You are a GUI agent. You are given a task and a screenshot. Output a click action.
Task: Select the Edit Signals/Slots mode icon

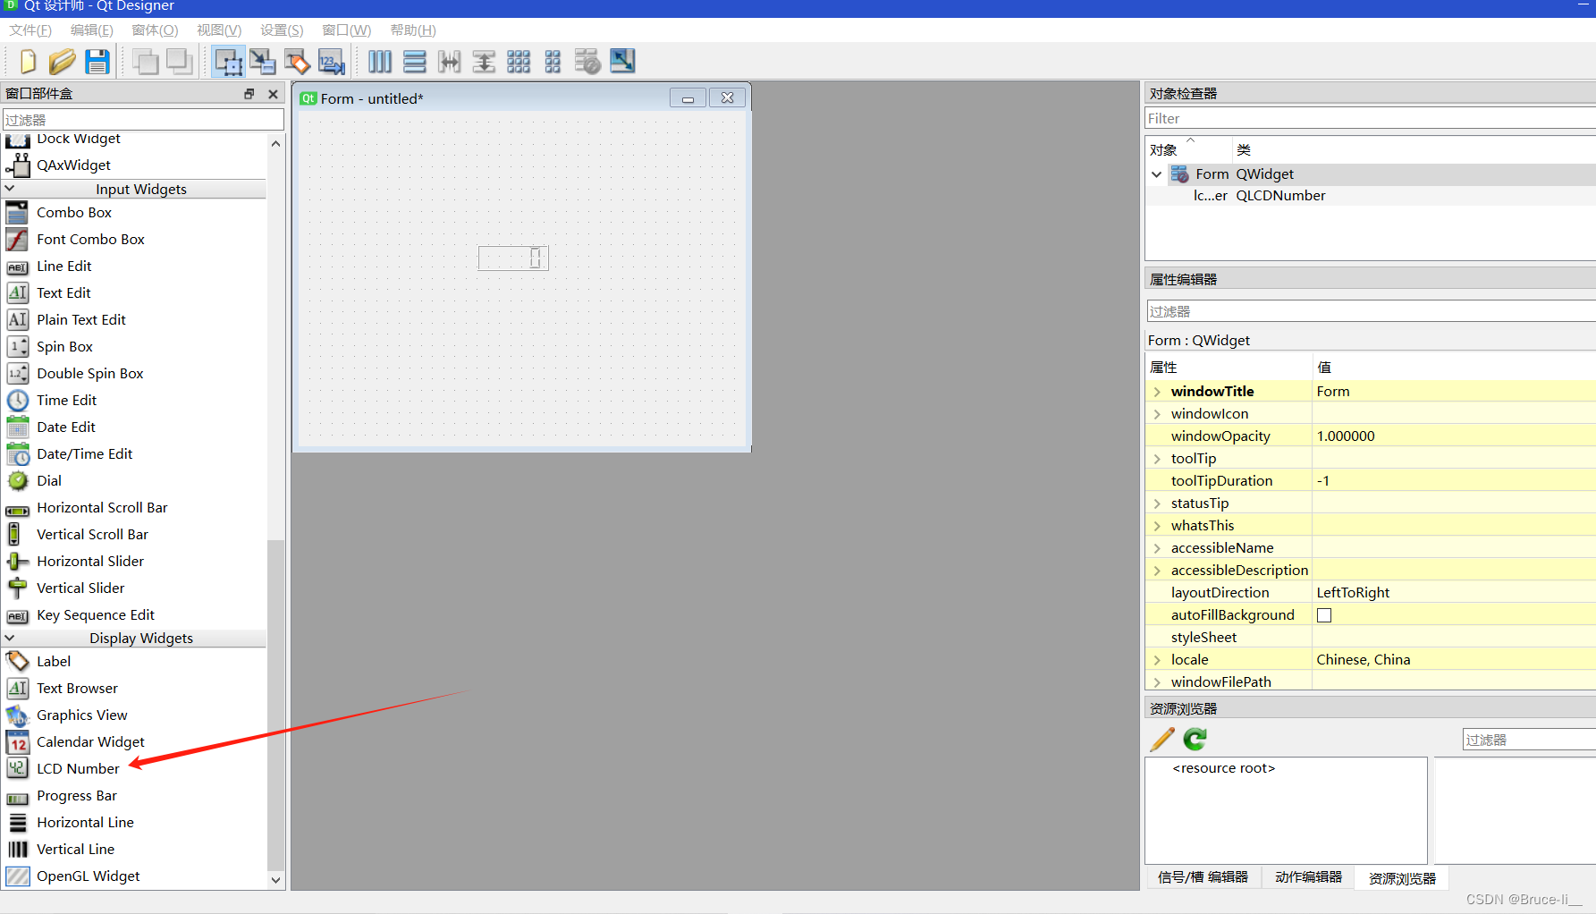pyautogui.click(x=263, y=62)
